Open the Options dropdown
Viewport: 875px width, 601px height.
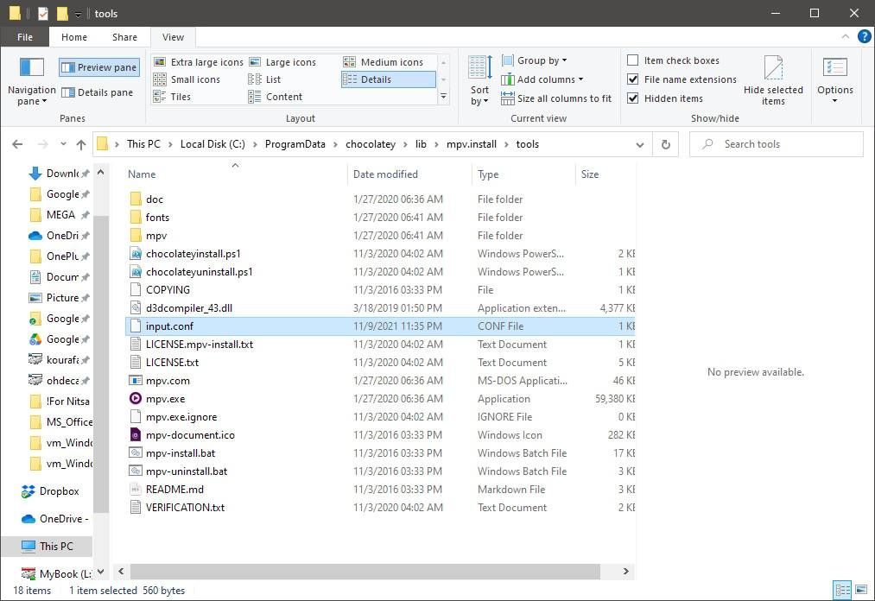834,81
